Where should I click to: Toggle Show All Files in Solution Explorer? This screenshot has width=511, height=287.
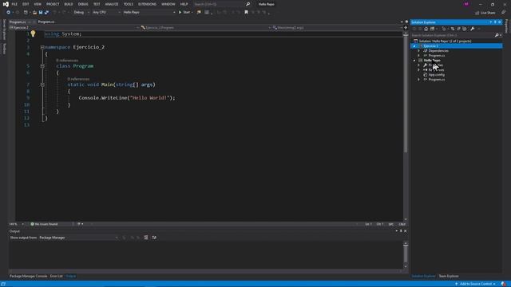point(465,29)
